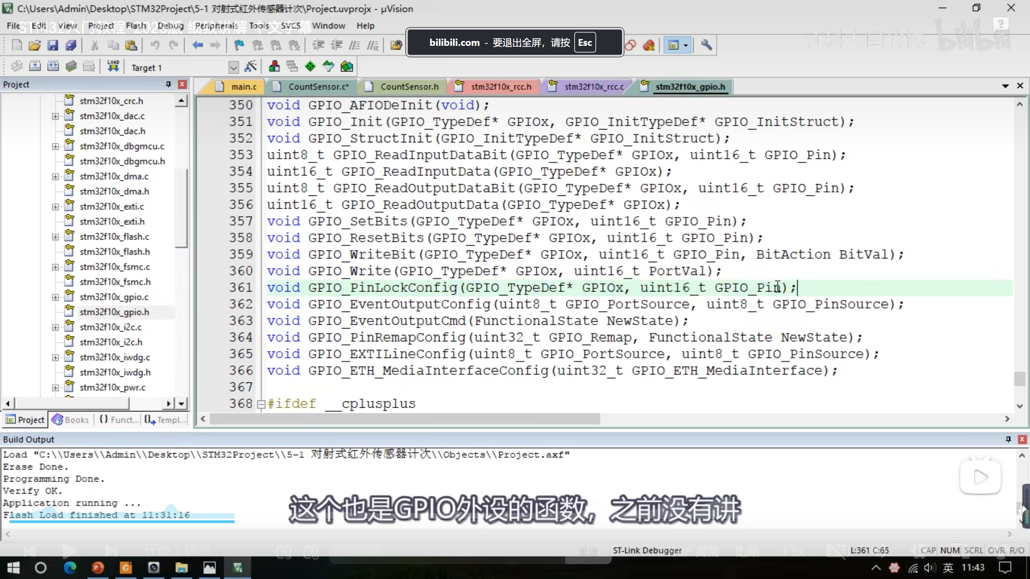The image size is (1030, 579).
Task: Toggle the Build Output panel pin
Action: (1008, 439)
